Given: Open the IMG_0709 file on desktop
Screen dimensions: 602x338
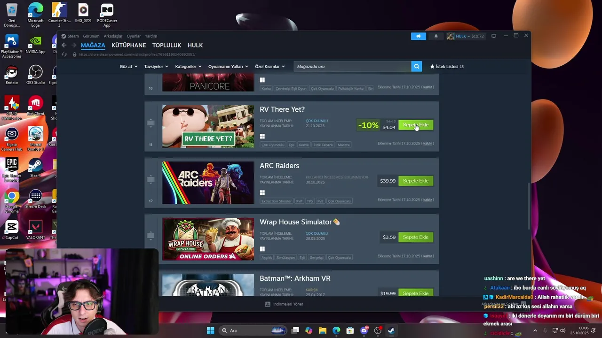Looking at the screenshot, I should pyautogui.click(x=83, y=13).
